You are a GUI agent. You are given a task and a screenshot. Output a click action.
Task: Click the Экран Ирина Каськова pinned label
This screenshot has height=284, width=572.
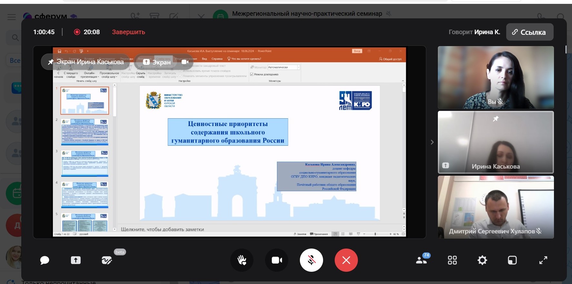[x=86, y=62]
